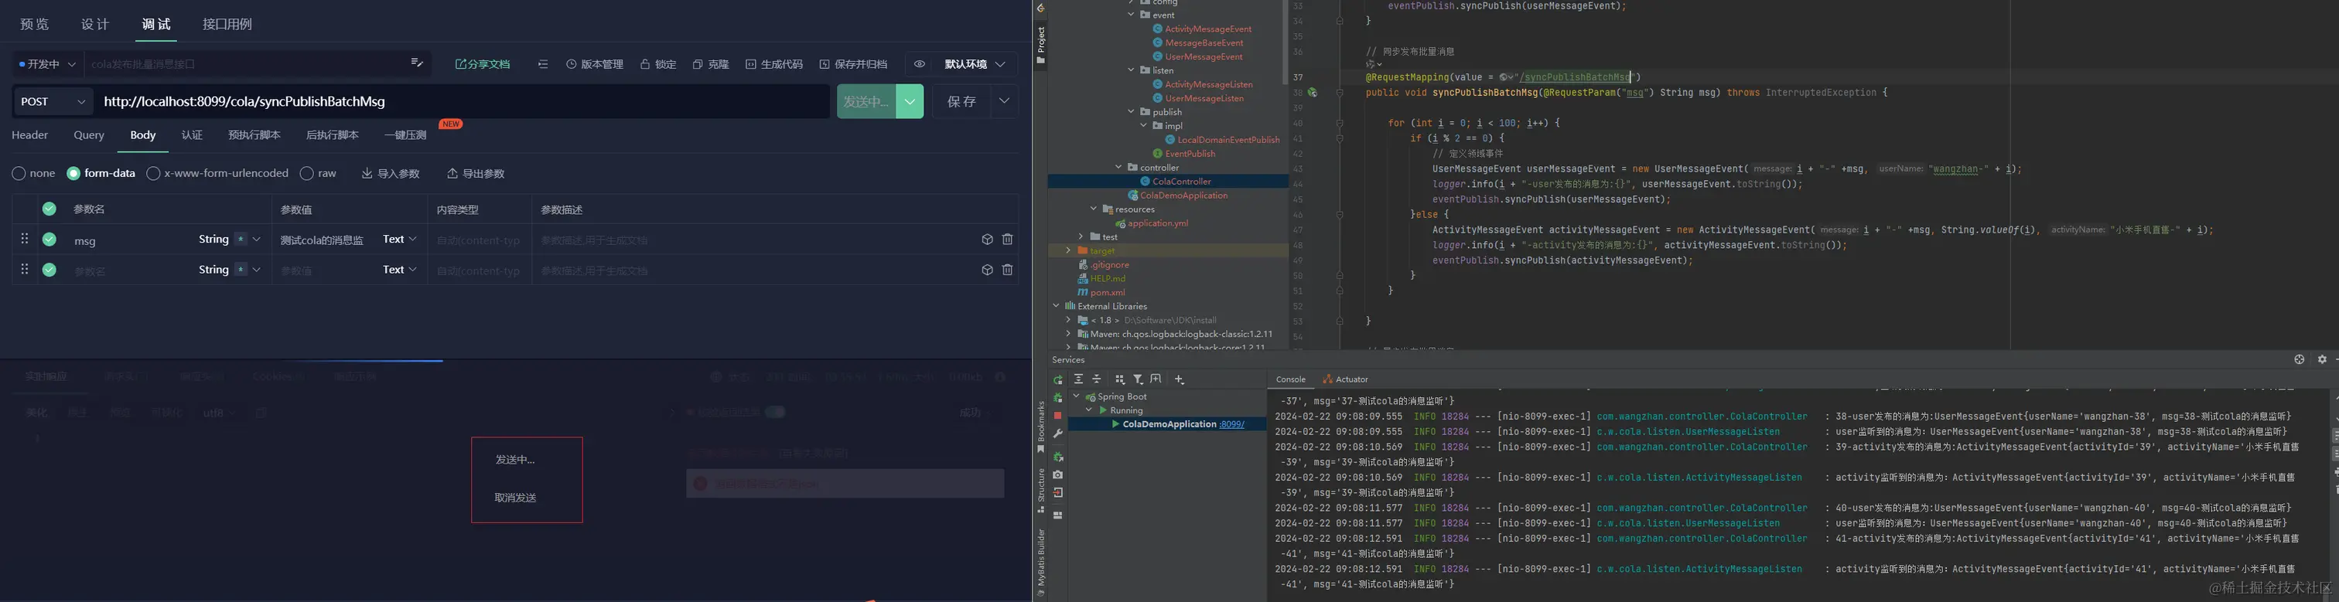This screenshot has height=602, width=2339.
Task: Click the cube icon in msg row
Action: pyautogui.click(x=987, y=240)
